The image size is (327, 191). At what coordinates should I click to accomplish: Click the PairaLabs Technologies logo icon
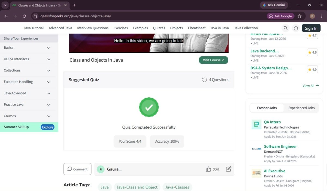[256, 124]
